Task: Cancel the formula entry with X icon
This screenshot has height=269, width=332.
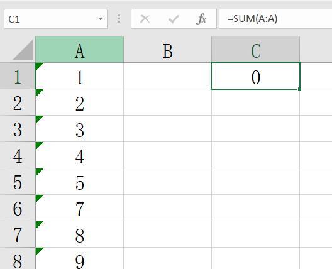Action: click(x=145, y=19)
